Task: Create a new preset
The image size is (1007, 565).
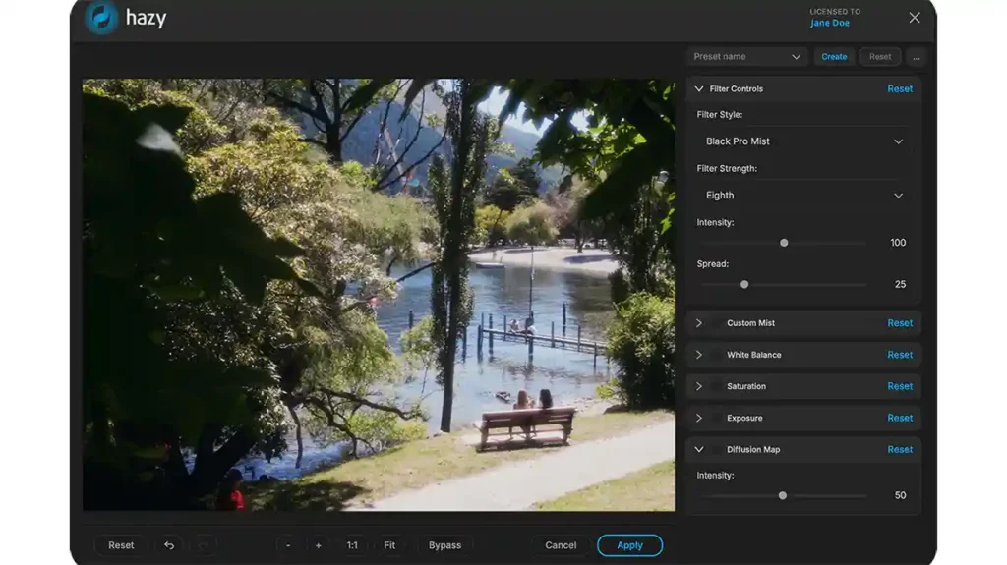Action: point(834,57)
